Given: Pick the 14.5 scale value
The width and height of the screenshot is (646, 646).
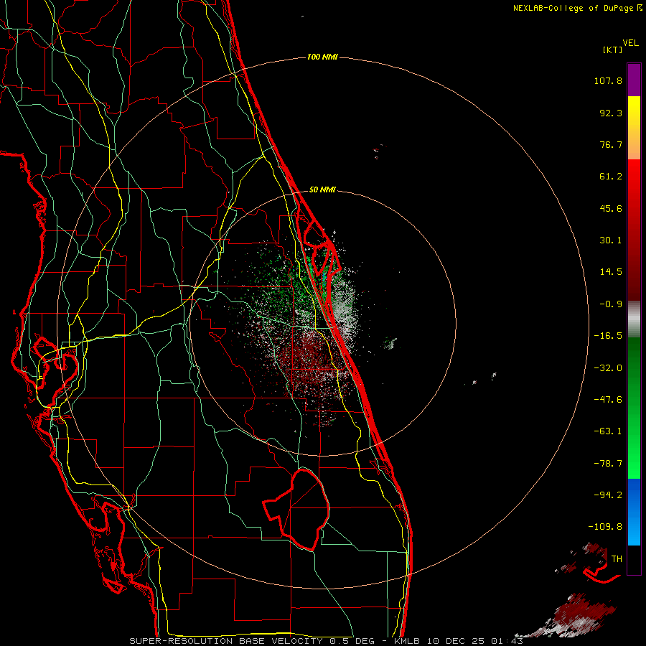Looking at the screenshot, I should tap(611, 272).
